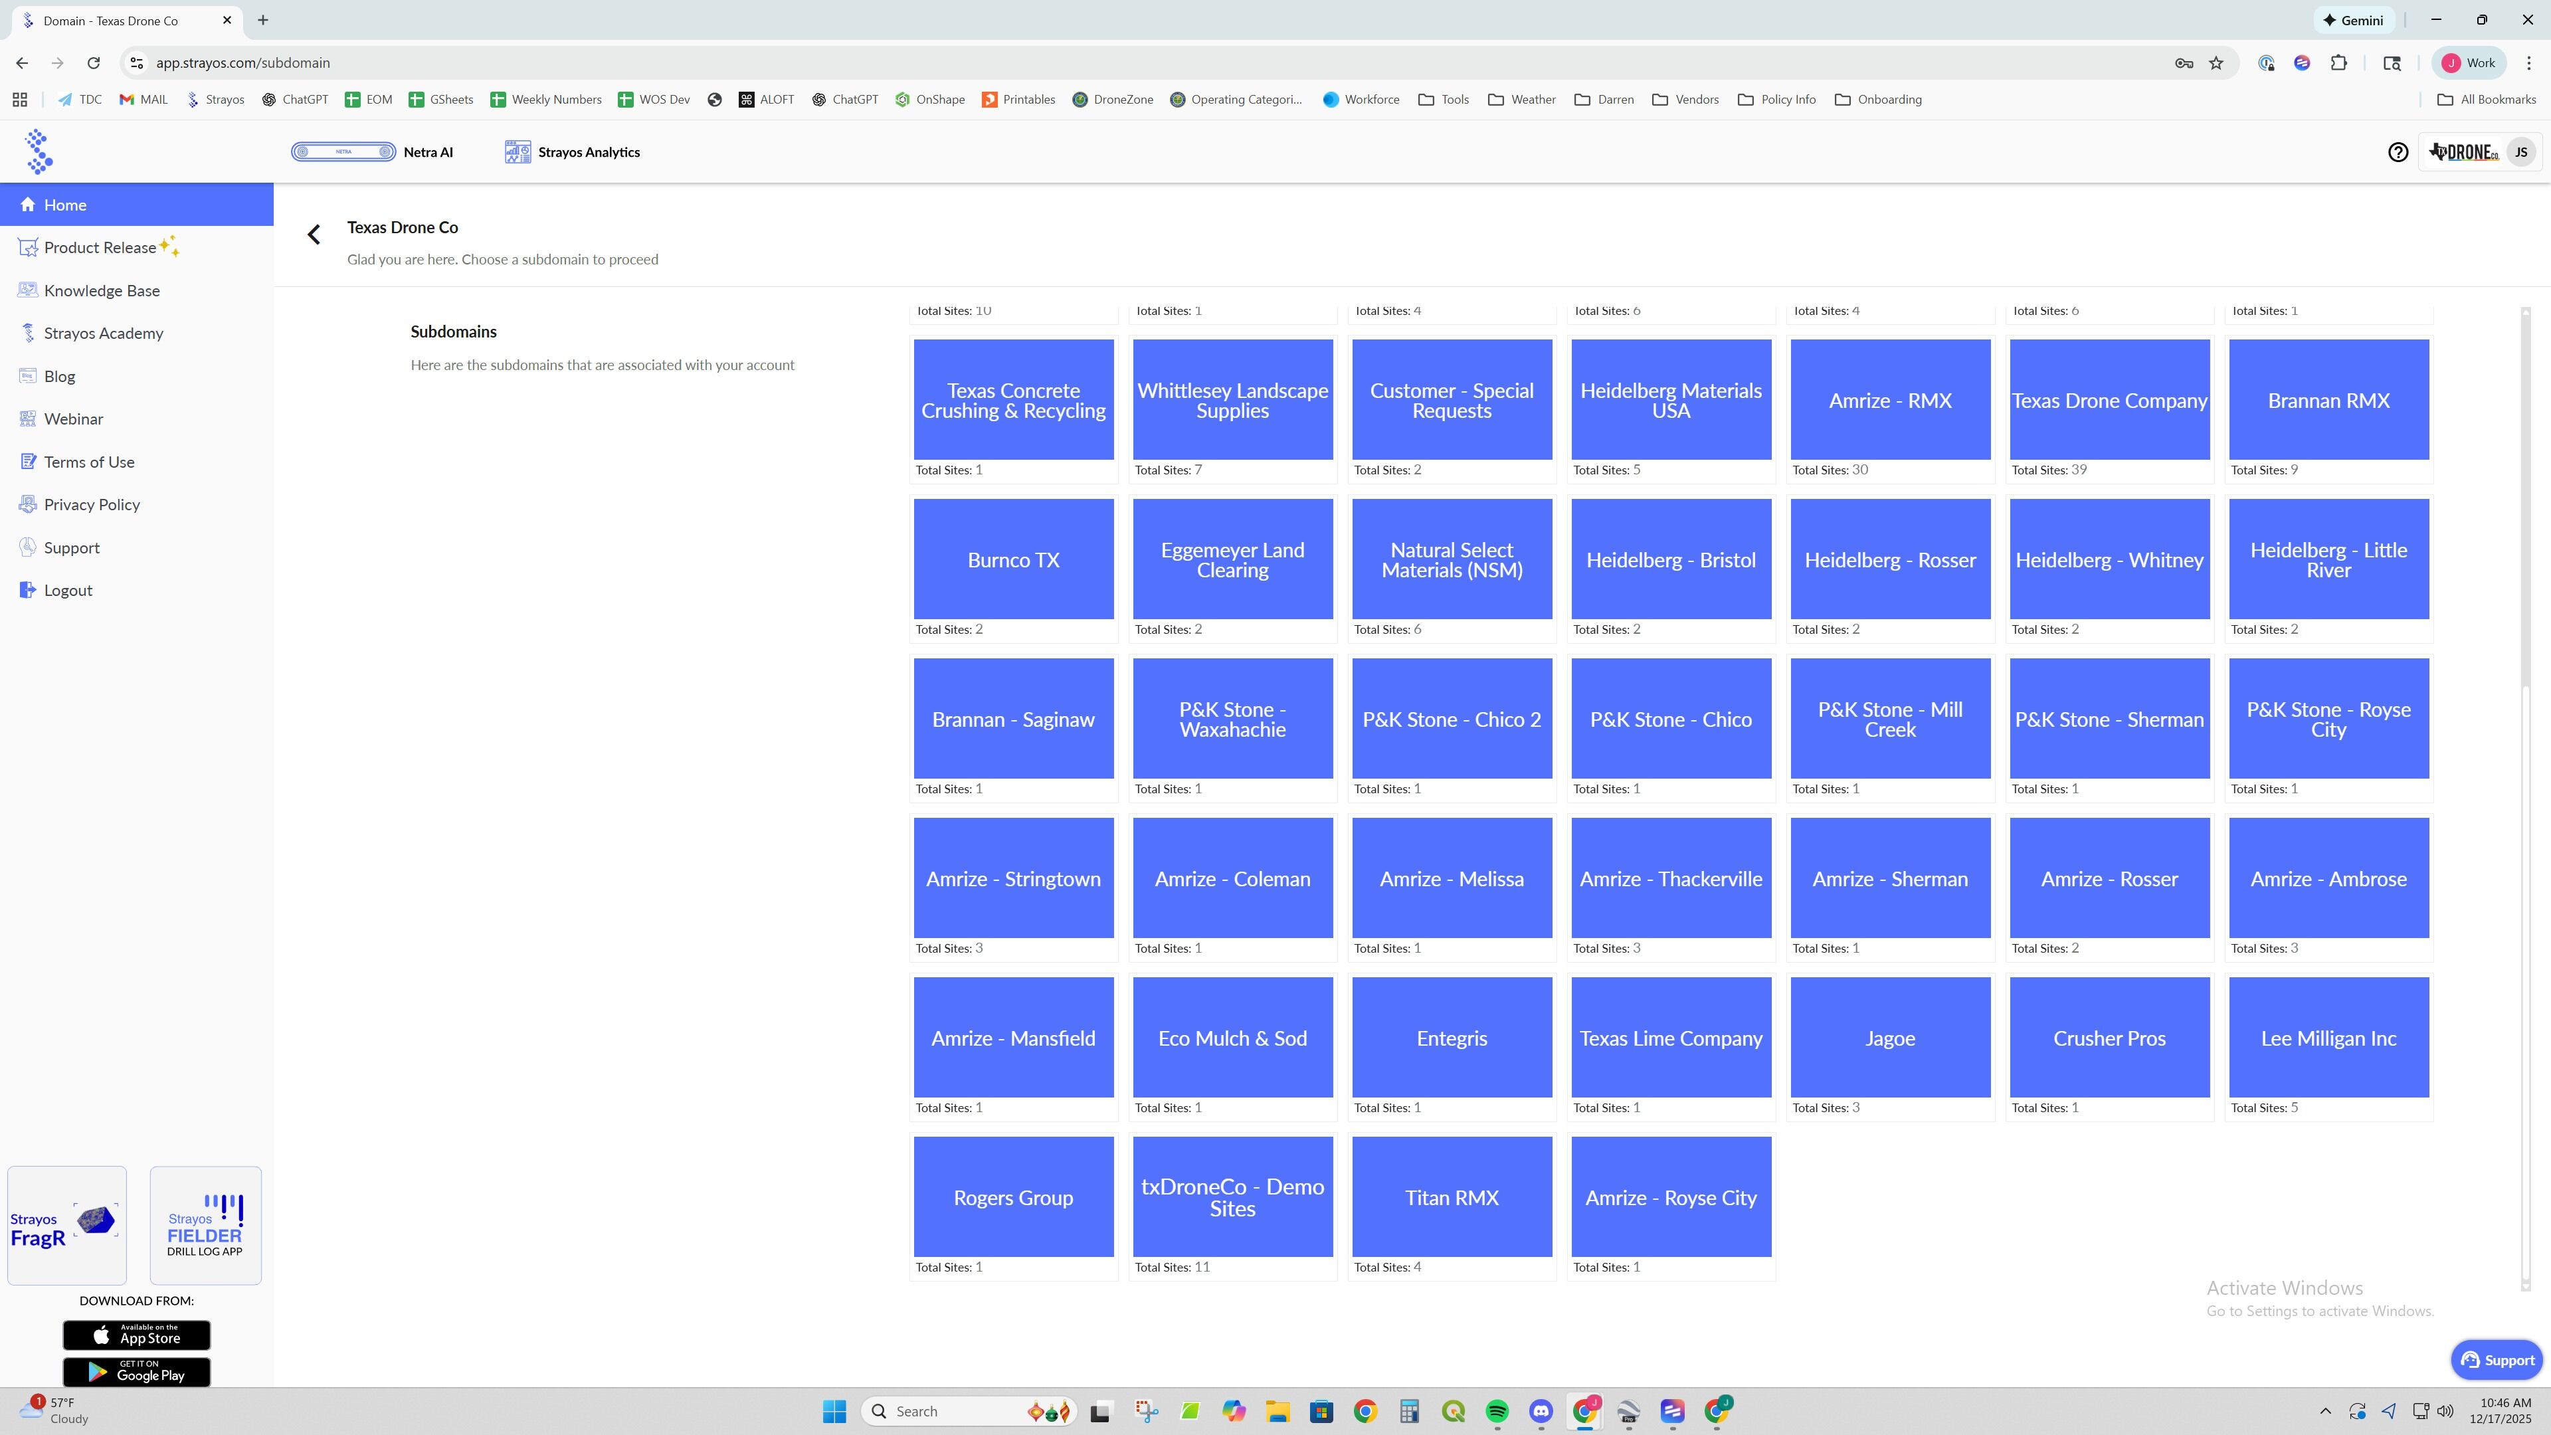Expand the All Bookmarks folder
Image resolution: width=2551 pixels, height=1435 pixels.
2487,99
